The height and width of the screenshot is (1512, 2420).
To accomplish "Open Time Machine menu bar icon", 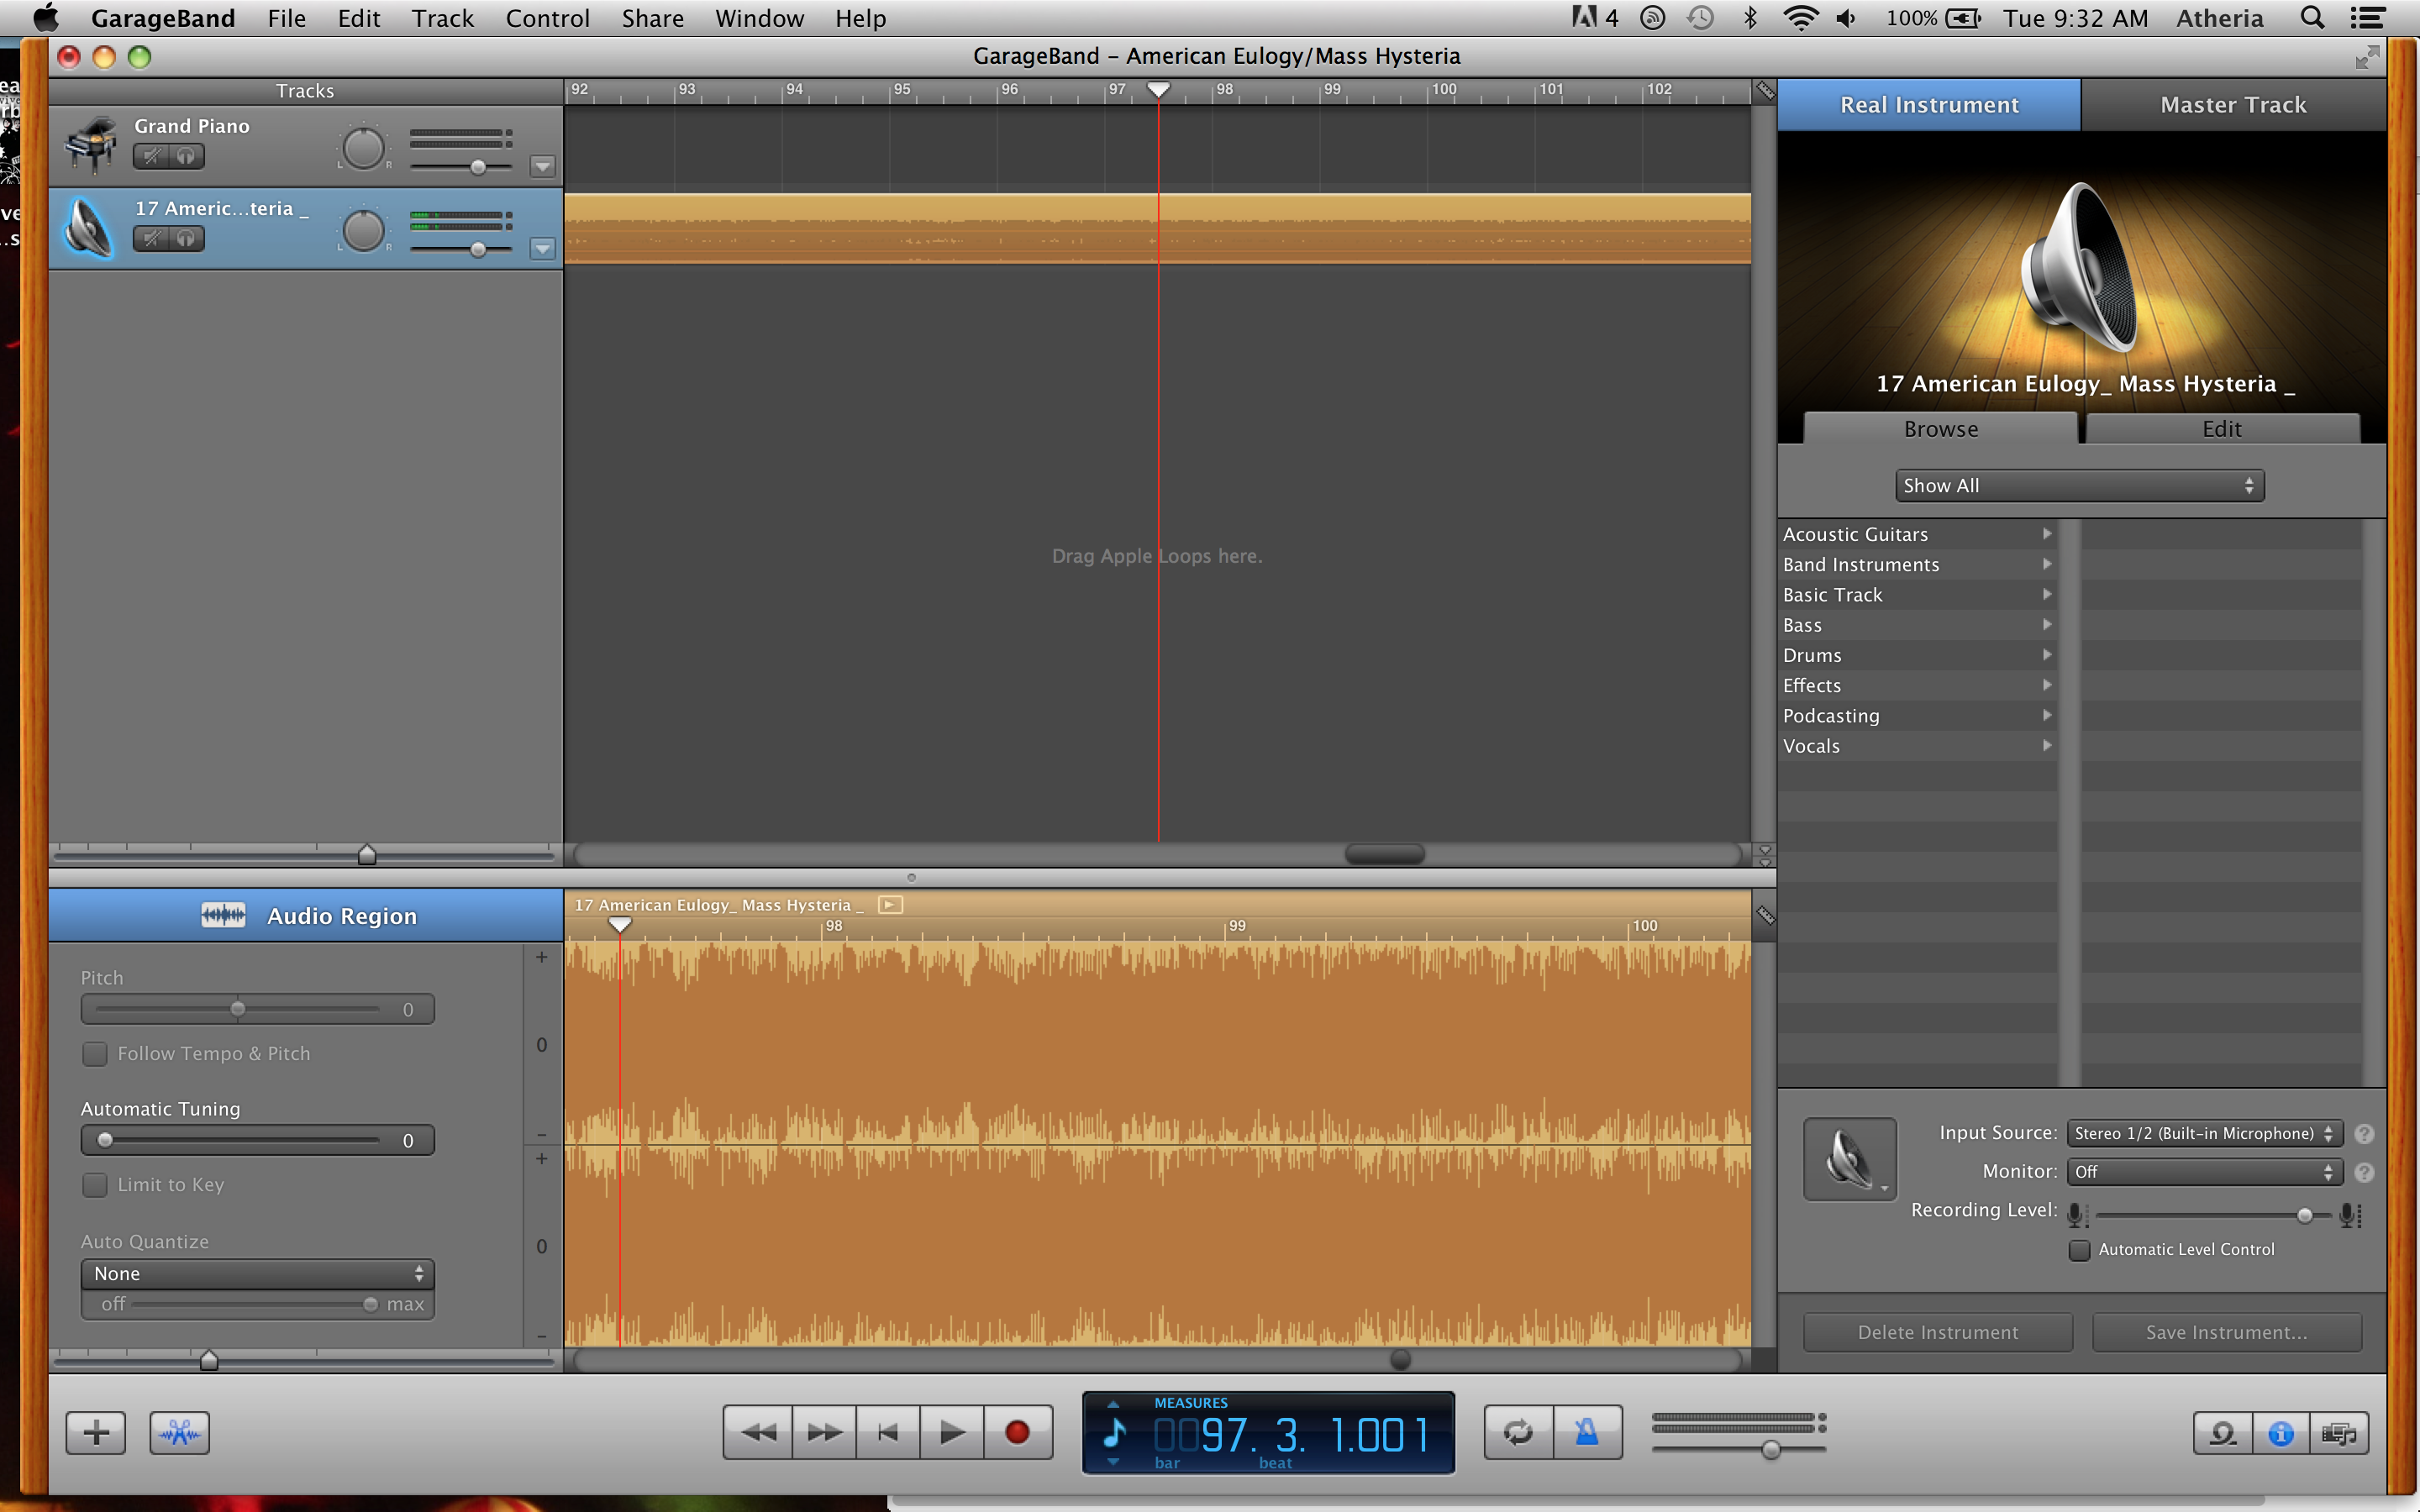I will pos(1700,18).
